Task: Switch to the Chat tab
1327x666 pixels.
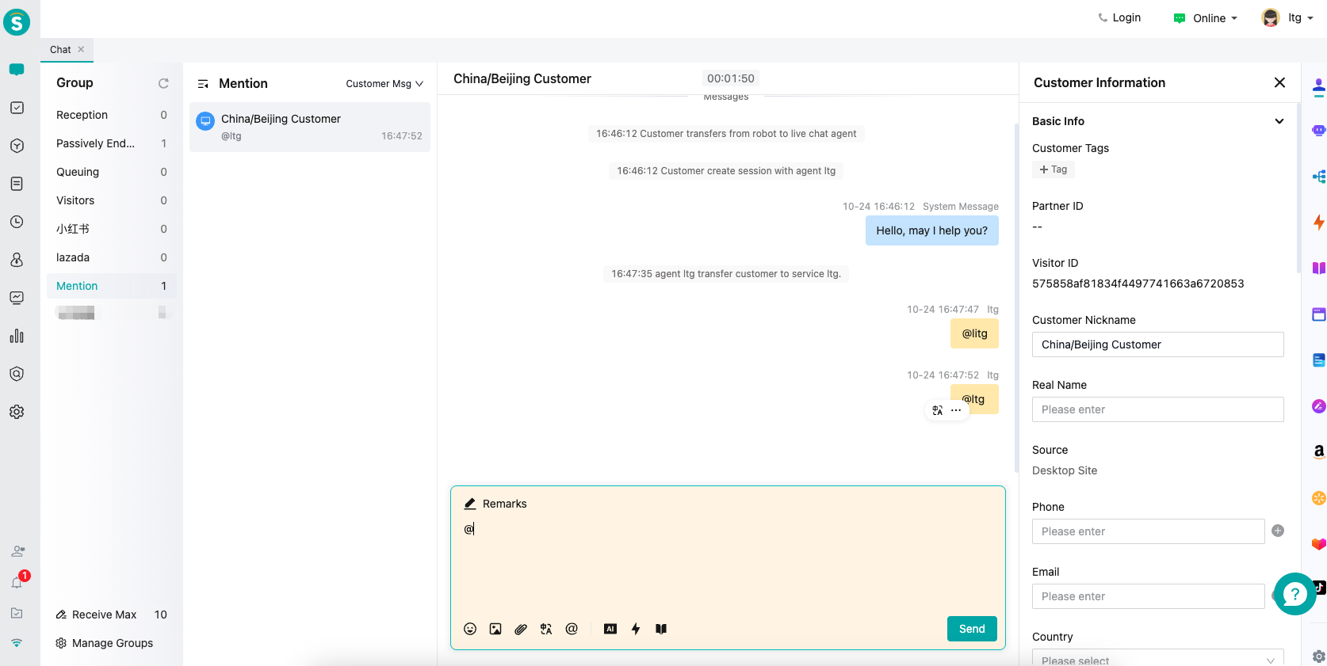Action: tap(60, 49)
